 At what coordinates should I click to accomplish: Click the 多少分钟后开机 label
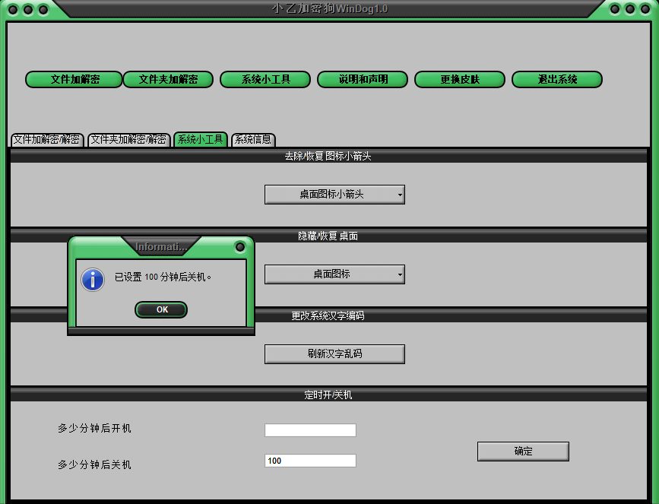point(94,428)
